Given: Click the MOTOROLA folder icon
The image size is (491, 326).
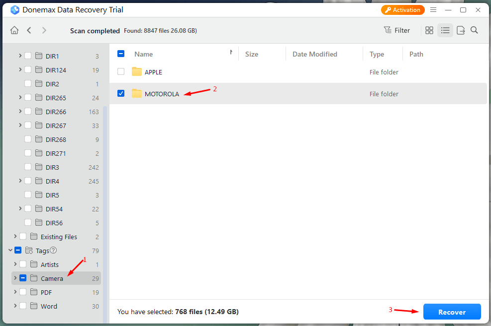Looking at the screenshot, I should pyautogui.click(x=136, y=93).
